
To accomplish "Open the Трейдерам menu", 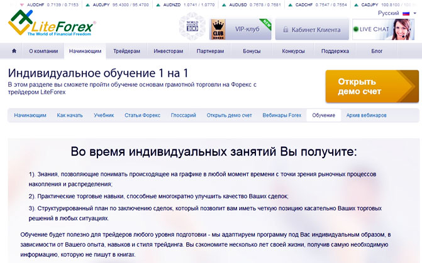I will (x=126, y=51).
